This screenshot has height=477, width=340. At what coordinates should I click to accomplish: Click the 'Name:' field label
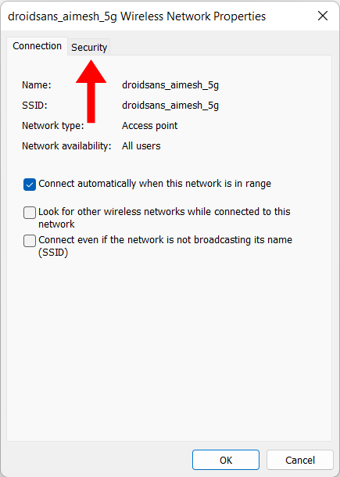(37, 85)
